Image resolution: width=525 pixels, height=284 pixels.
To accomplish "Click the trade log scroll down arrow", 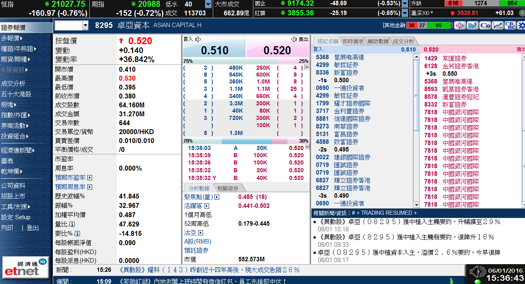I will (x=307, y=147).
